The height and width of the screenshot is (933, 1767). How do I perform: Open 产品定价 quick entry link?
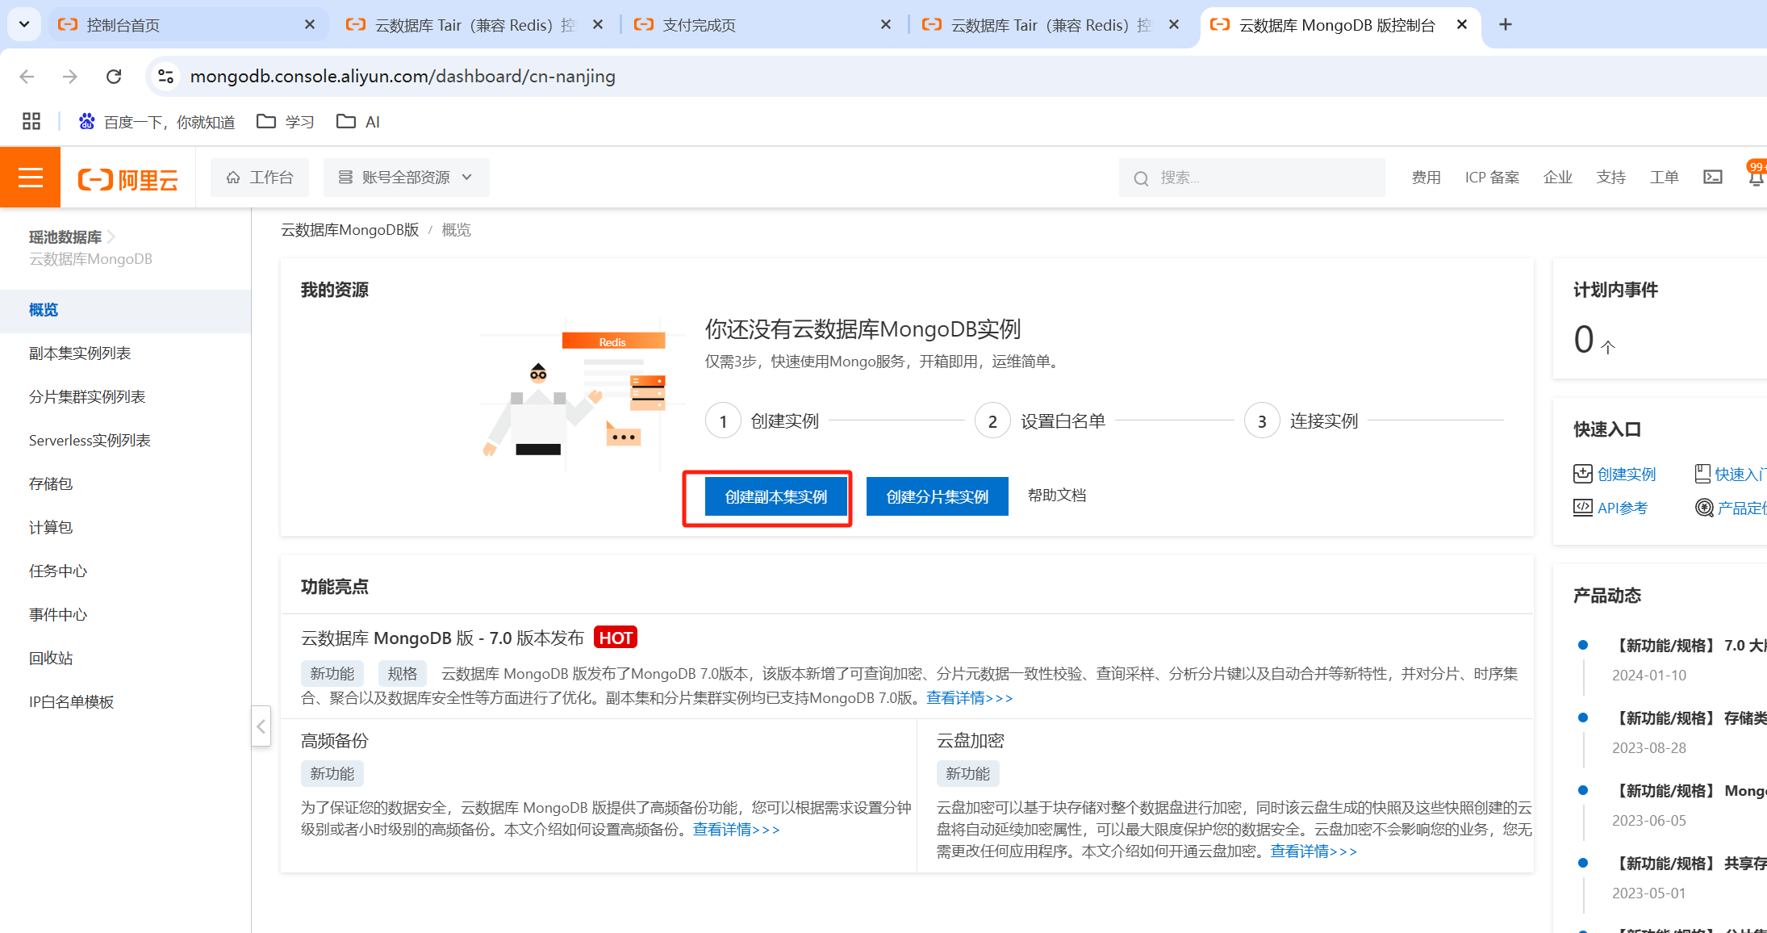pyautogui.click(x=1731, y=508)
